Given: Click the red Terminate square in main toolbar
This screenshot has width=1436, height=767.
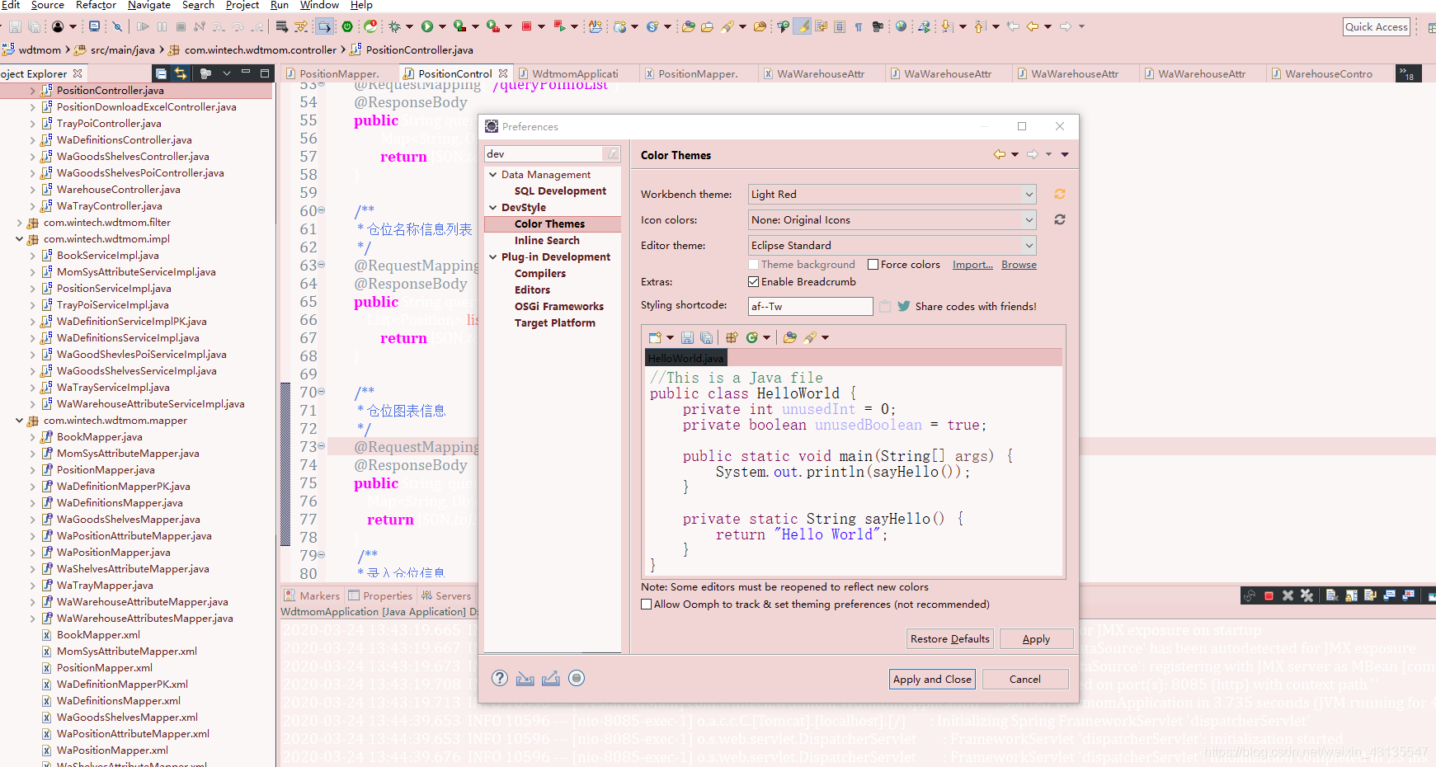Looking at the screenshot, I should pyautogui.click(x=526, y=26).
